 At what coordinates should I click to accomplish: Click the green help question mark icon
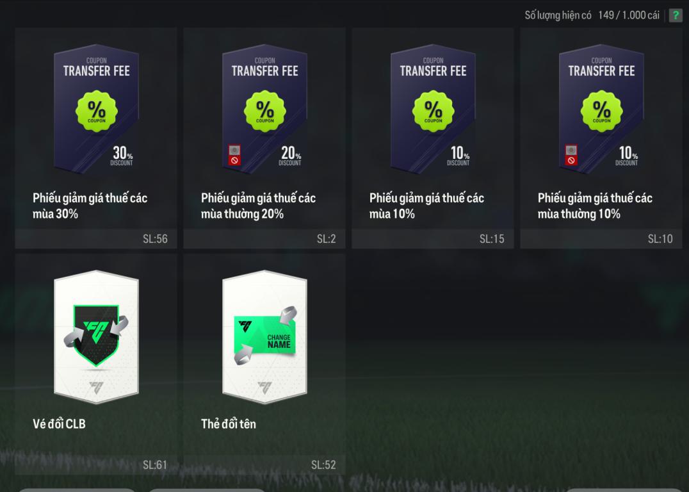pos(676,15)
